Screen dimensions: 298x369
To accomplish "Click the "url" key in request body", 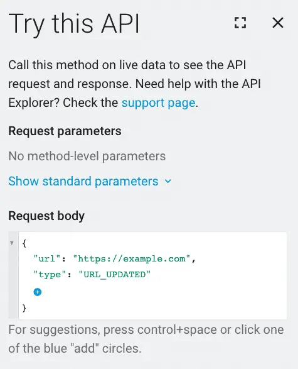I will tap(48, 259).
